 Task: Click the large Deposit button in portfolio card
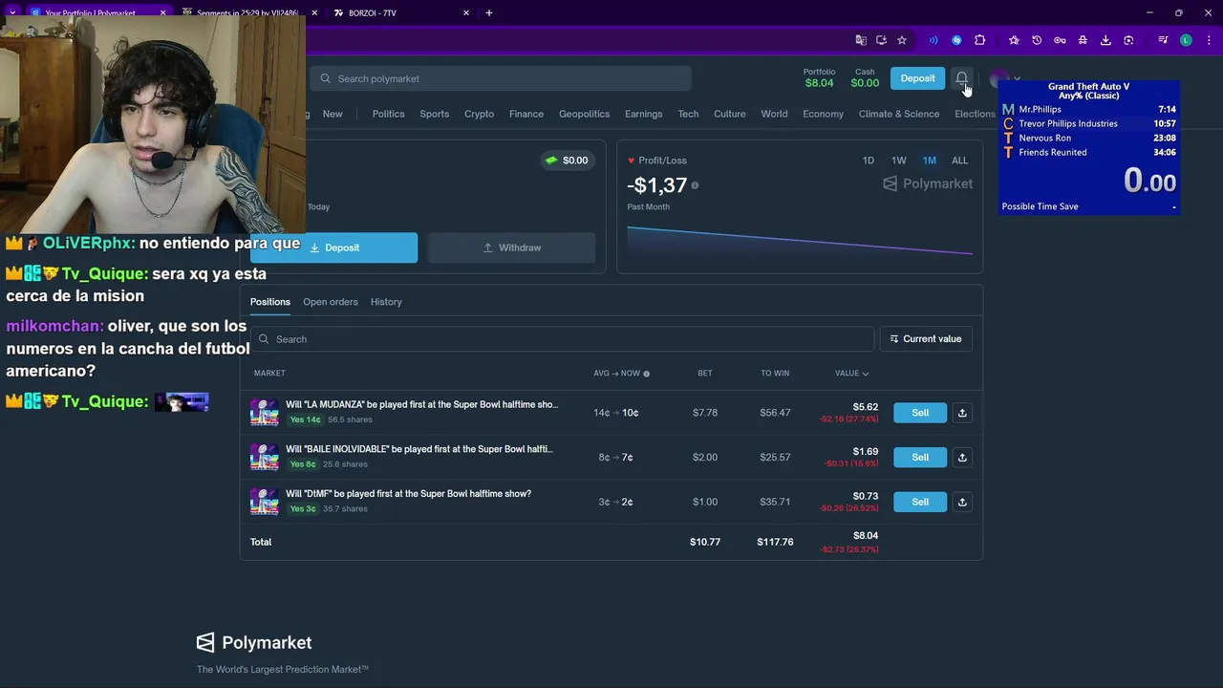pos(333,247)
